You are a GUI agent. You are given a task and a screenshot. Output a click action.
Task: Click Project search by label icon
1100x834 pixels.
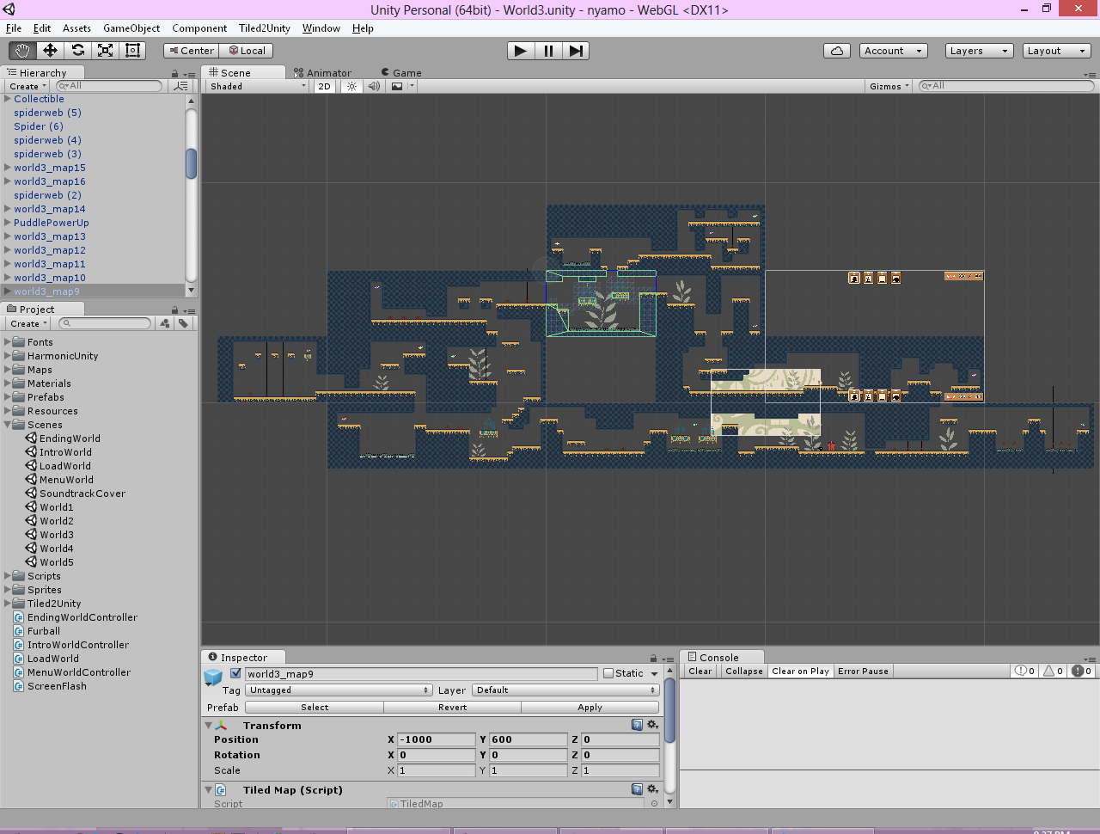pos(183,323)
